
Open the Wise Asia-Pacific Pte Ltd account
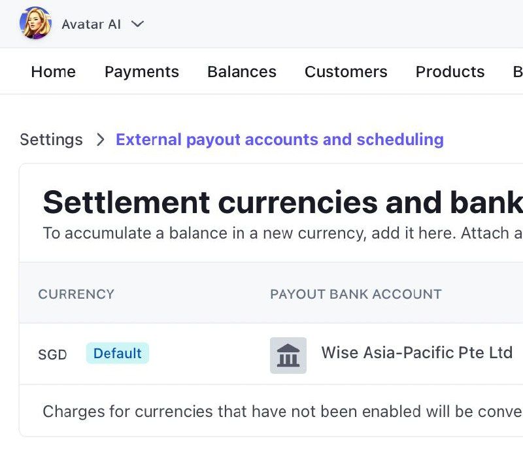pos(416,353)
